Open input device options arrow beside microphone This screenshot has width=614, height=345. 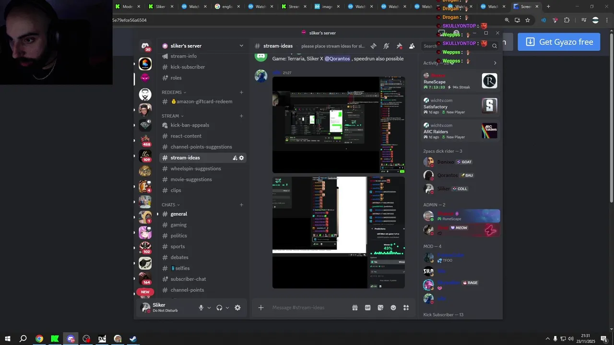click(x=209, y=308)
